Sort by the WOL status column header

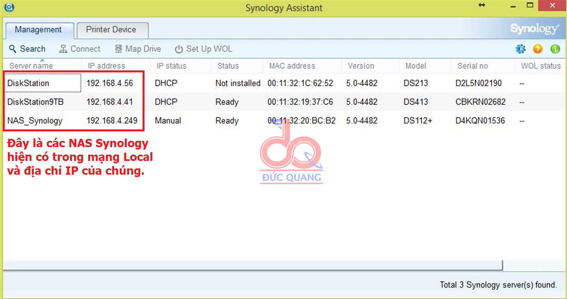(541, 66)
